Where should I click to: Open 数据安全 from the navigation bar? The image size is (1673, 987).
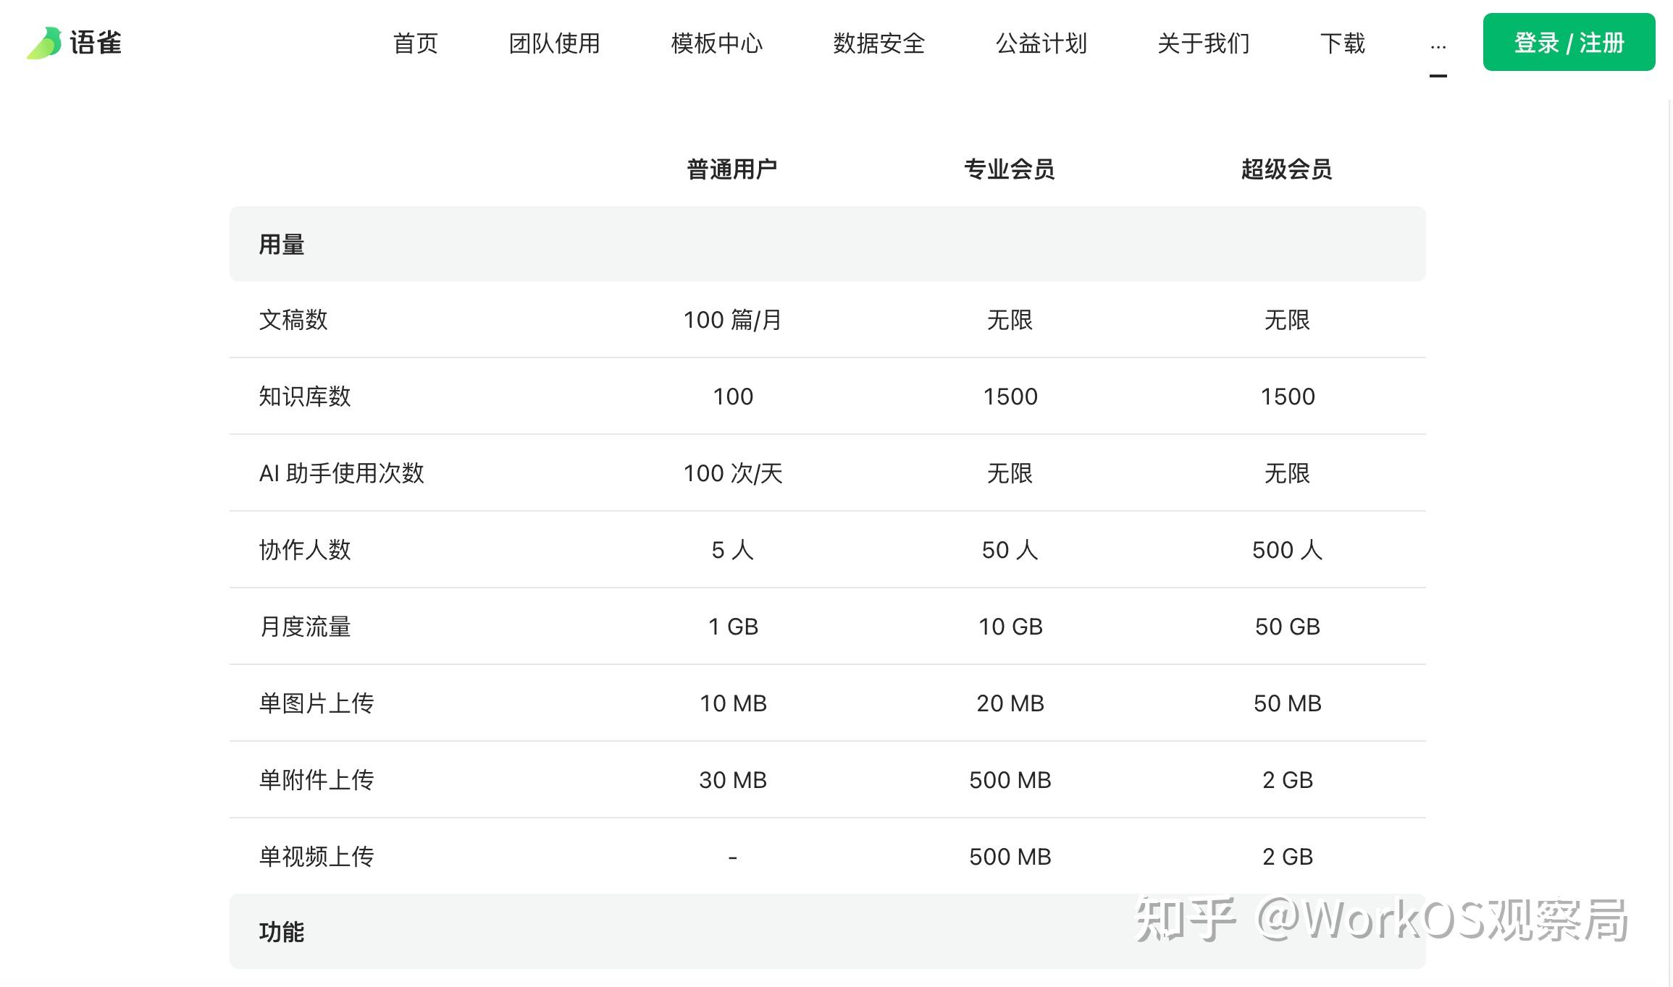(879, 43)
